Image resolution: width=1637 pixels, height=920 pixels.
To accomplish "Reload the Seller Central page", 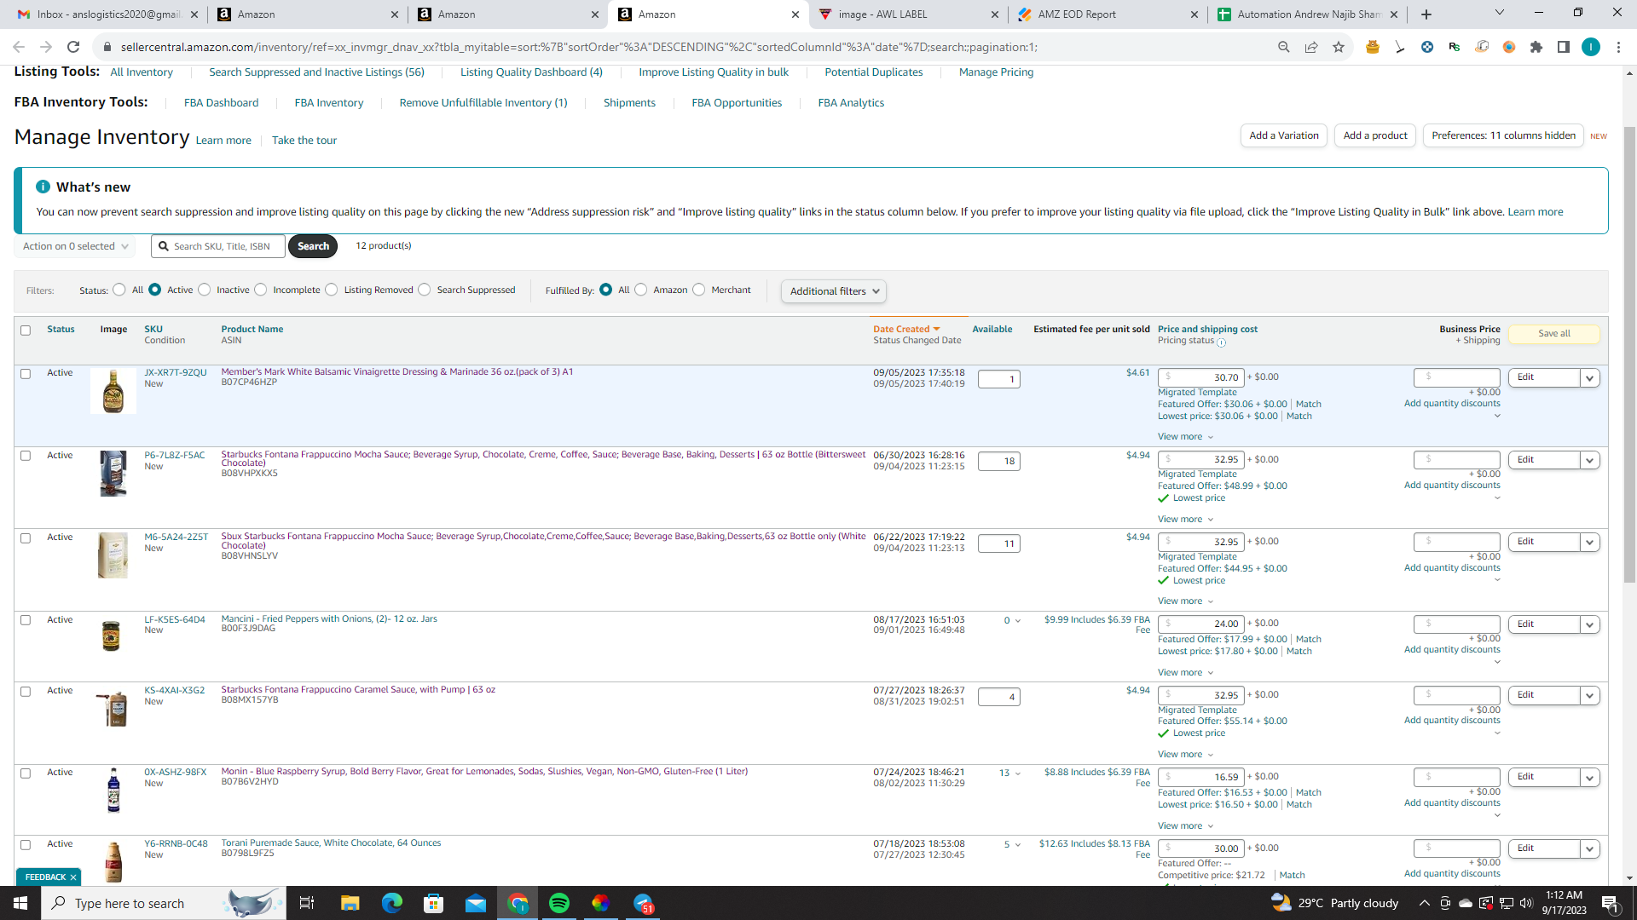I will point(73,47).
